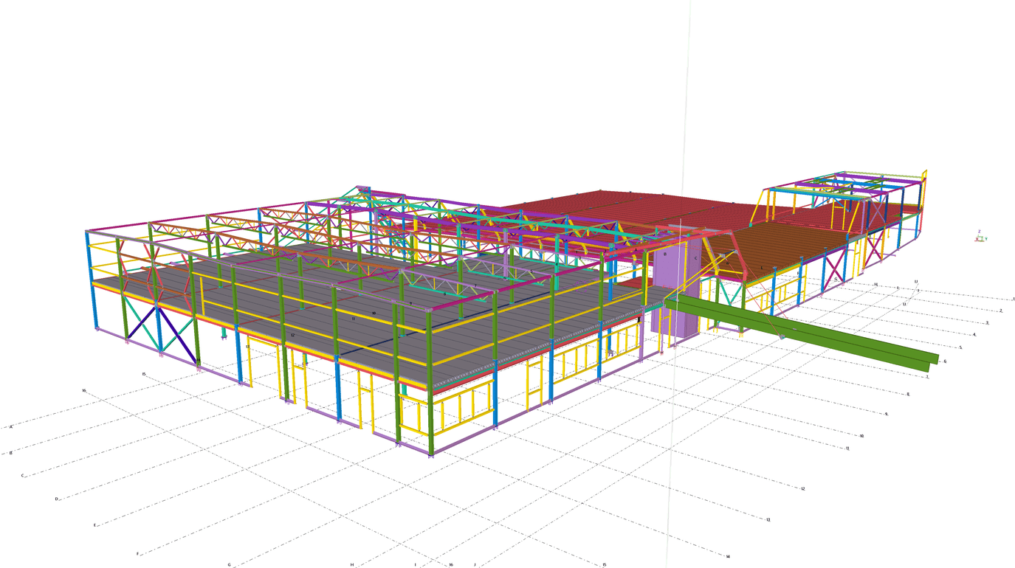
Task: Click the XYZ axis orientation triad
Action: pos(980,237)
